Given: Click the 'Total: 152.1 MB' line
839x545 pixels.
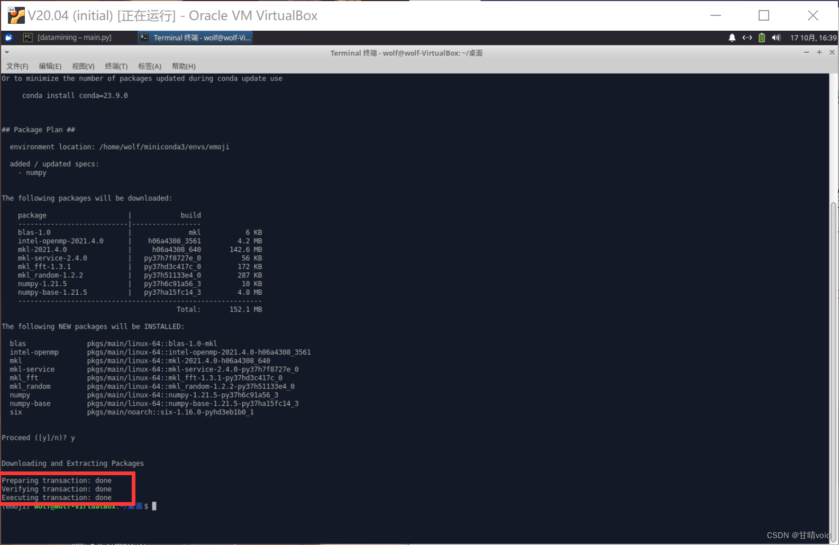Looking at the screenshot, I should (x=219, y=309).
